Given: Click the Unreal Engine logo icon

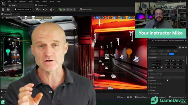Looking at the screenshot, I should point(3,3).
